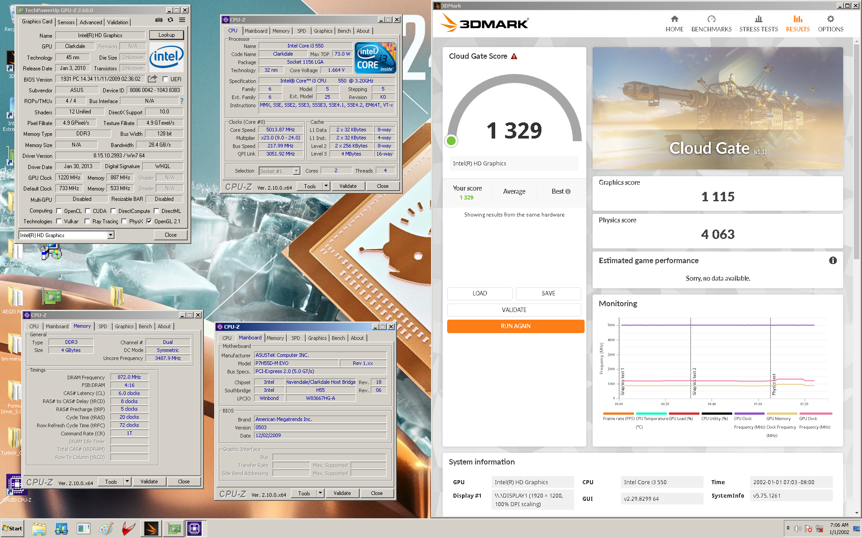Click the 3DMark logo

click(x=484, y=22)
